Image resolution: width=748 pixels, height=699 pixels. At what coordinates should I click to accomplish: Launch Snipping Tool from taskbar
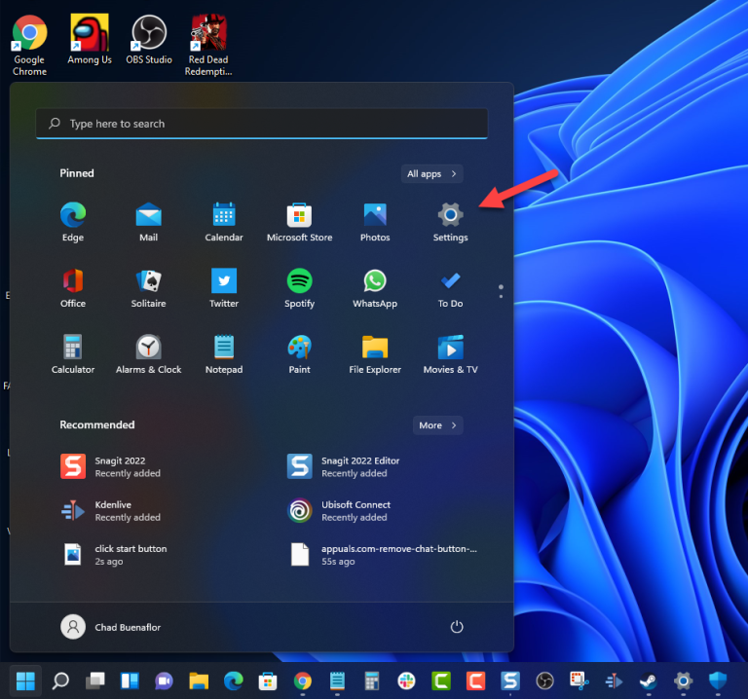580,681
